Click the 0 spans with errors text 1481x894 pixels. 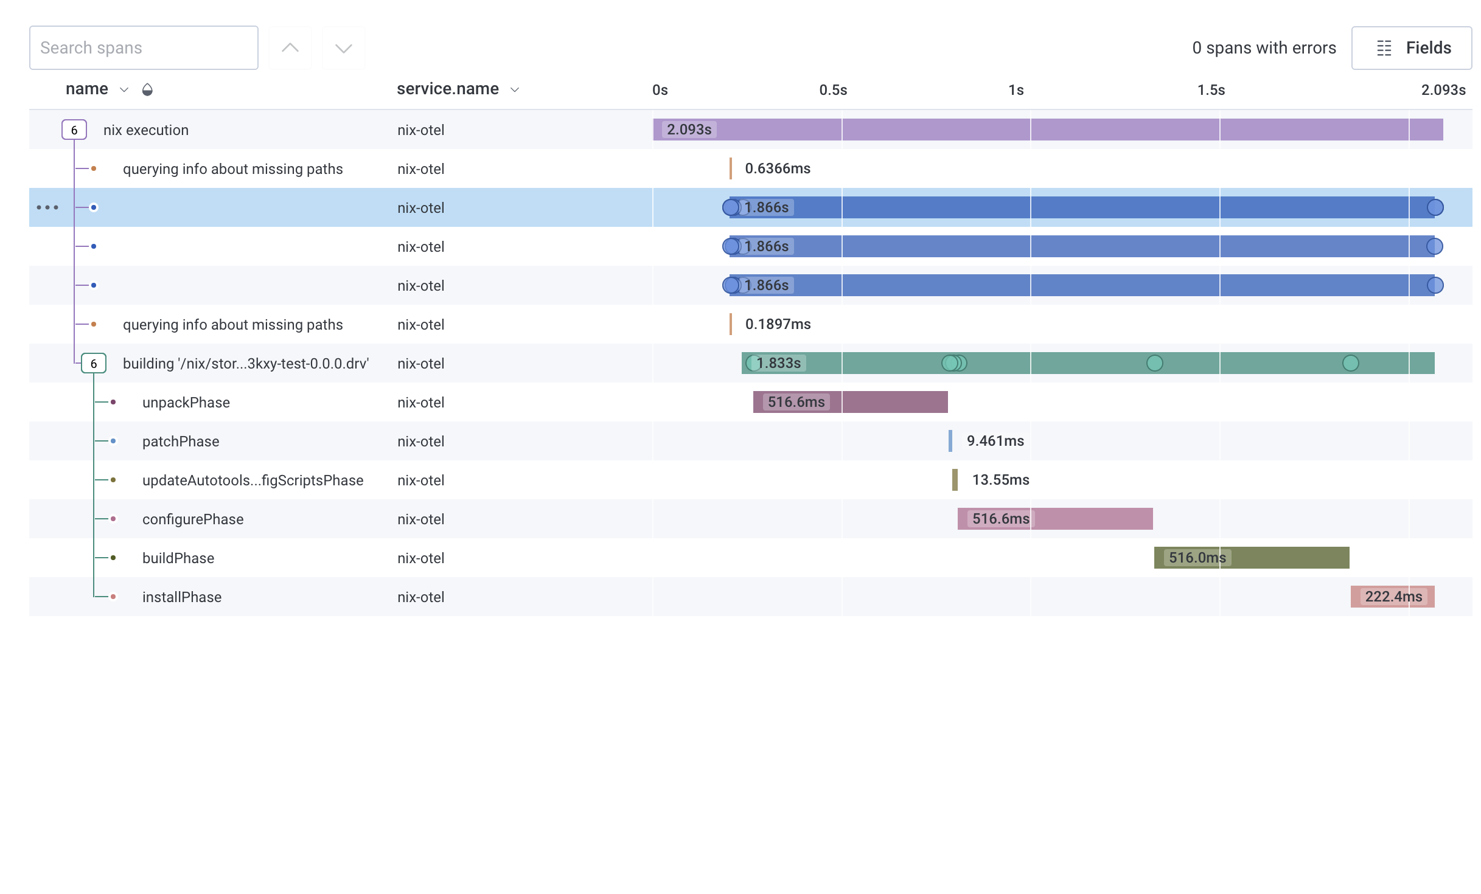coord(1264,48)
